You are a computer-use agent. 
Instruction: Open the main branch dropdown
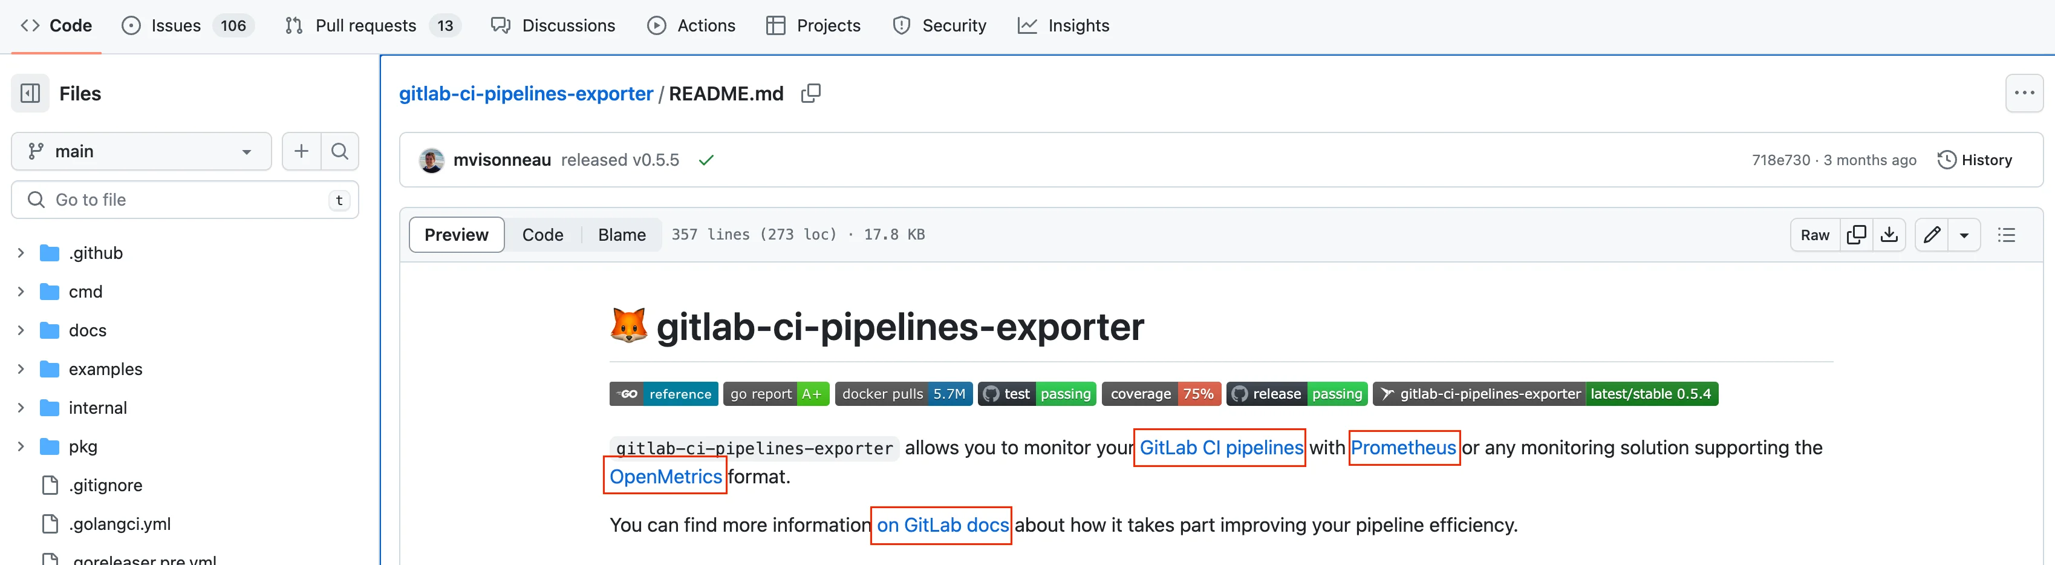pyautogui.click(x=141, y=152)
